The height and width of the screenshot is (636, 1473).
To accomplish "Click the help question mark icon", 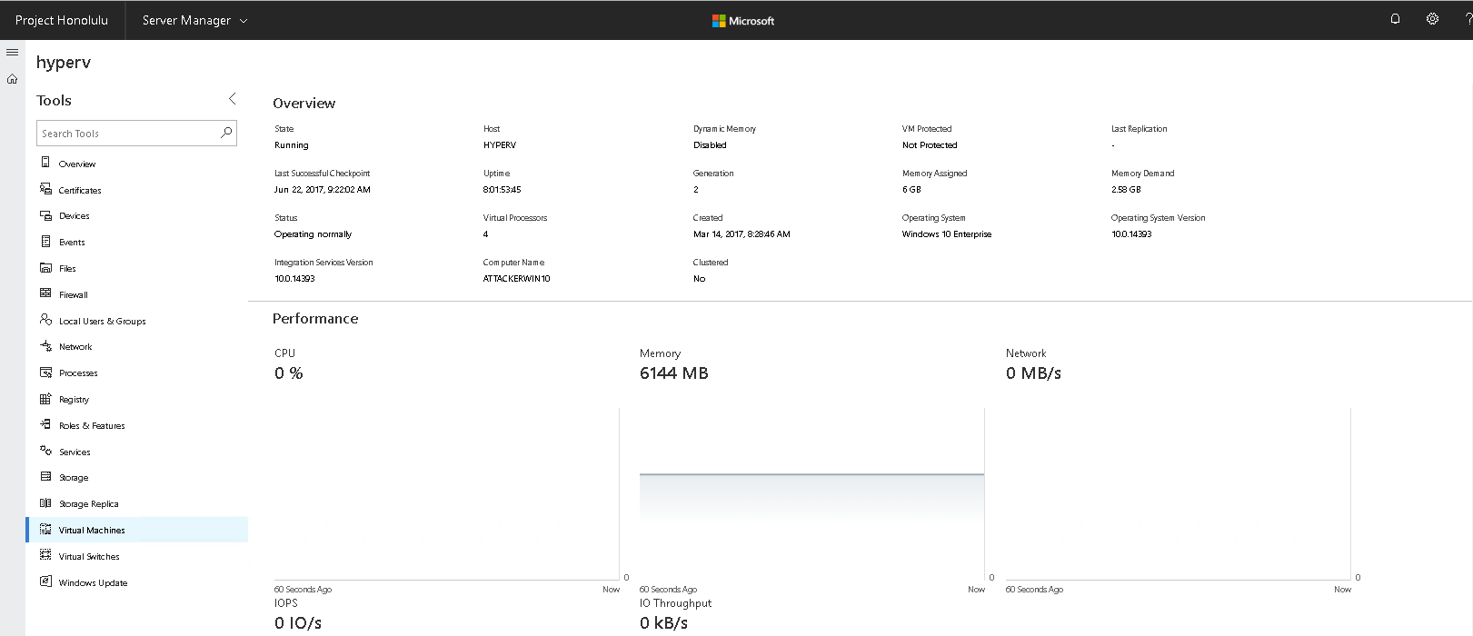I will (1468, 19).
